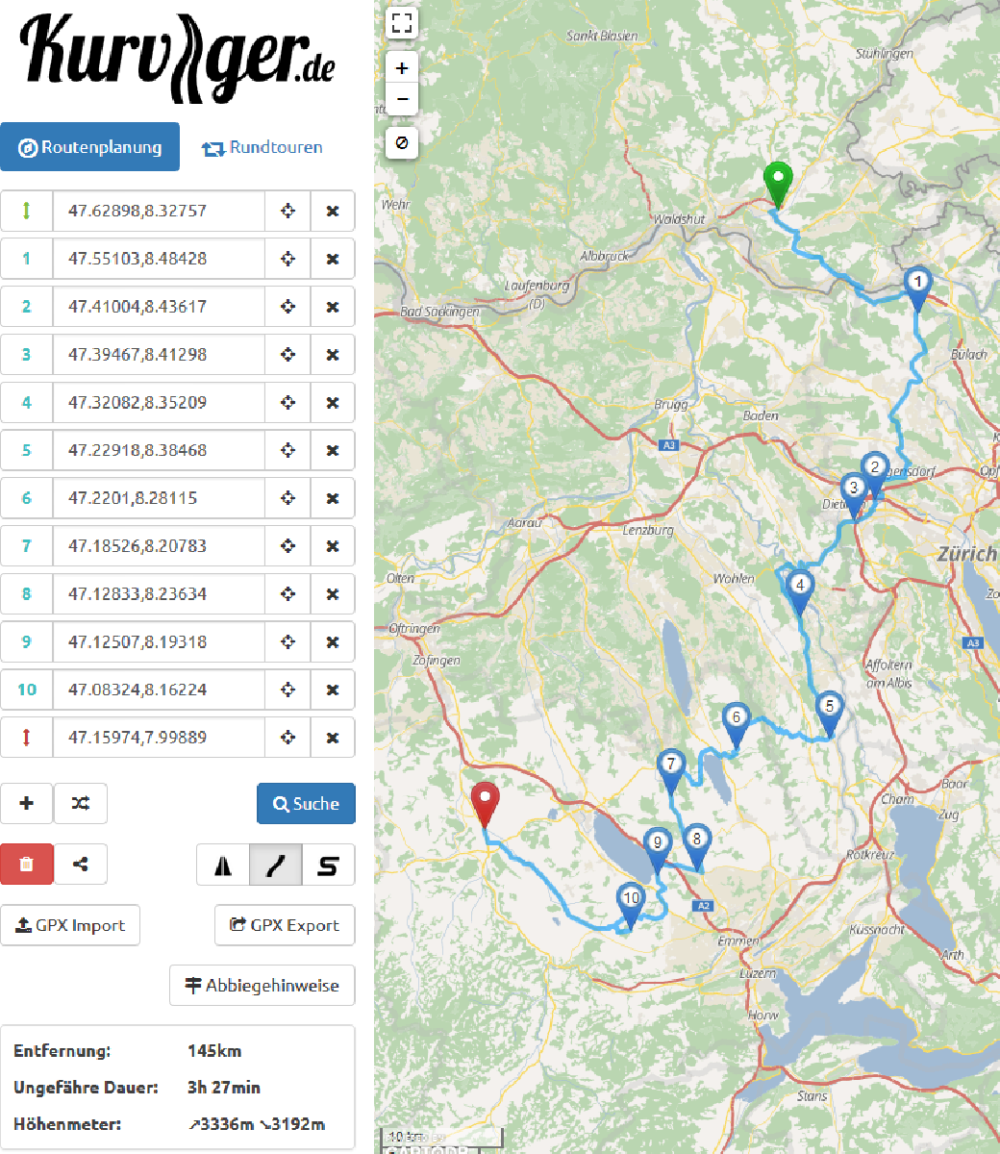Image resolution: width=1000 pixels, height=1154 pixels.
Task: Edit the destination coordinates field 47.15974,7.99889
Action: coord(159,738)
